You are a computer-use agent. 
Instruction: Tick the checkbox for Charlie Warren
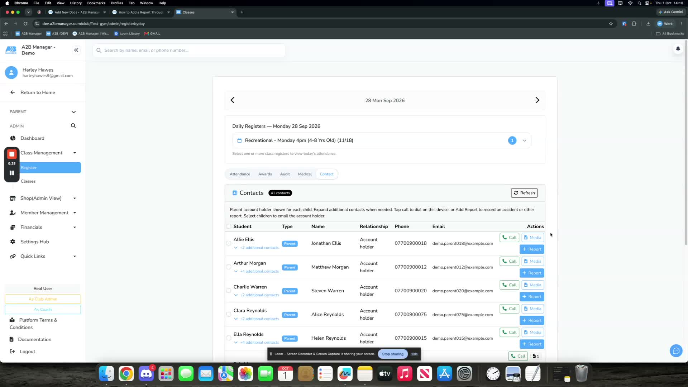229,291
